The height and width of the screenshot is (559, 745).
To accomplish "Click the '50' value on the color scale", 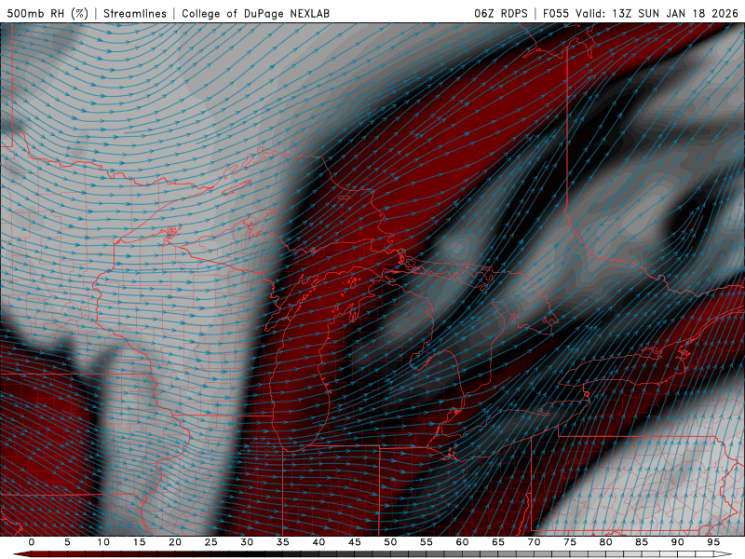I will pyautogui.click(x=390, y=542).
